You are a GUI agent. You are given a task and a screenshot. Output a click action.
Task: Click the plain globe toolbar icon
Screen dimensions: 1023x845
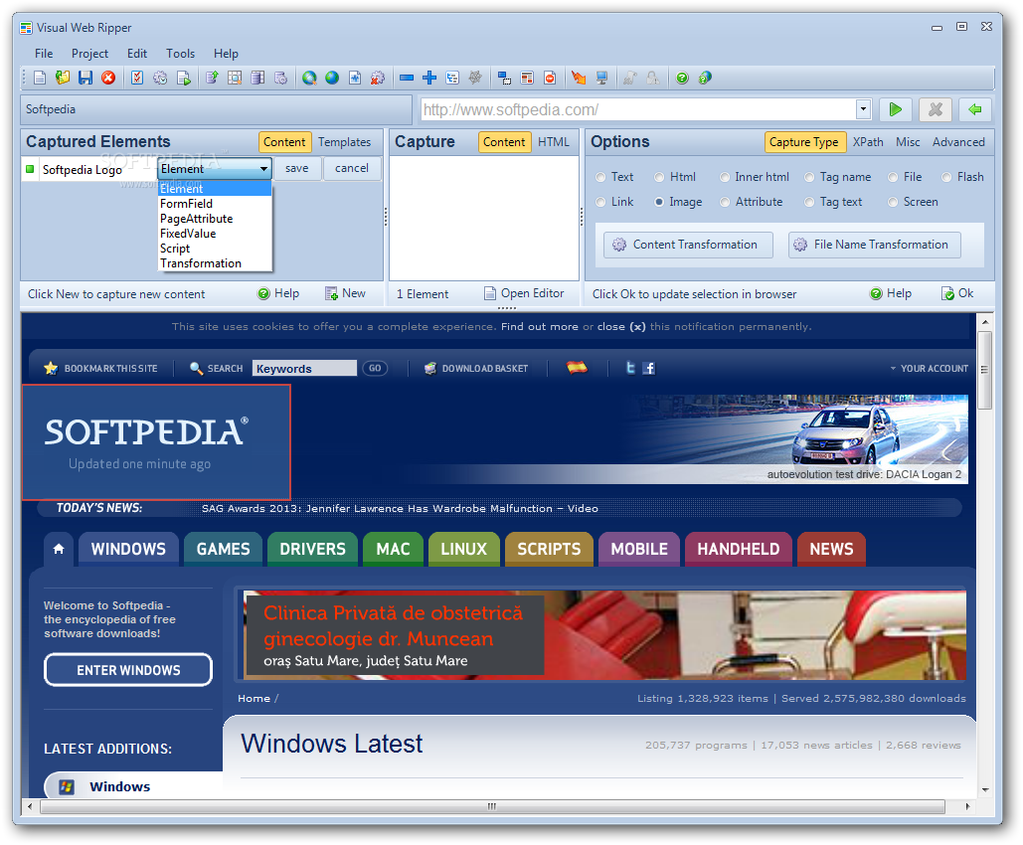[332, 78]
